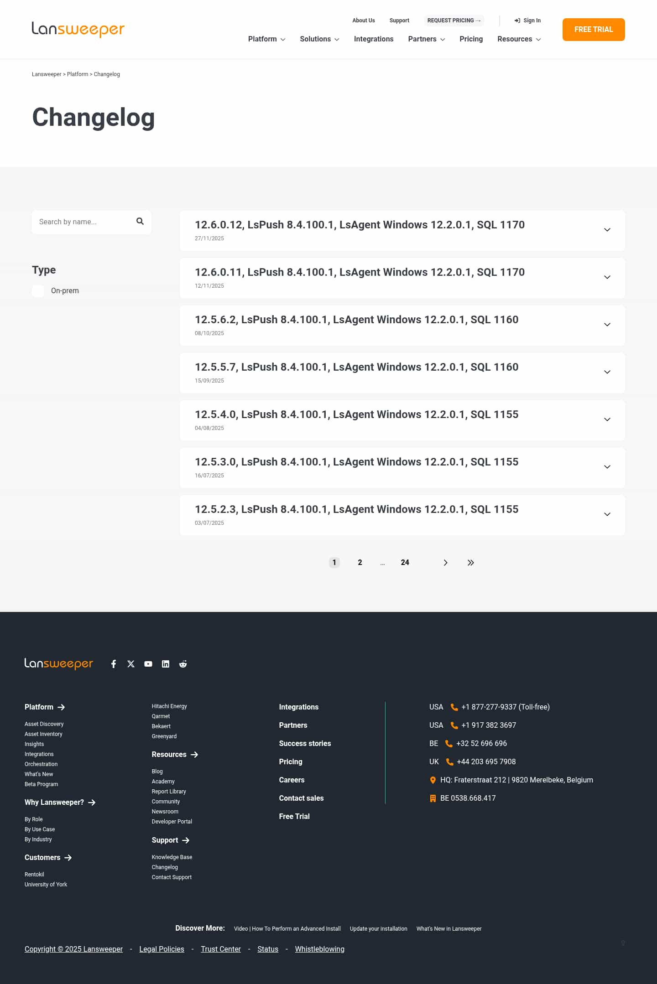Click the REQUEST PRICING link
Screen dimensions: 657x984
(x=454, y=21)
